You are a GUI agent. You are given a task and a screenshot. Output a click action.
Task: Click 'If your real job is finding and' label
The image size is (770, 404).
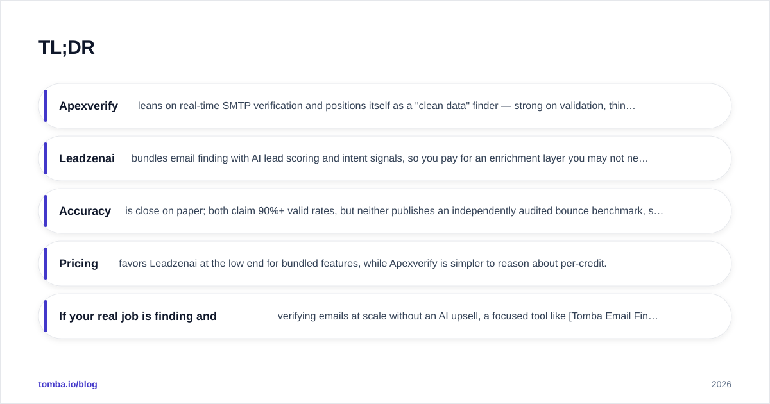(138, 316)
